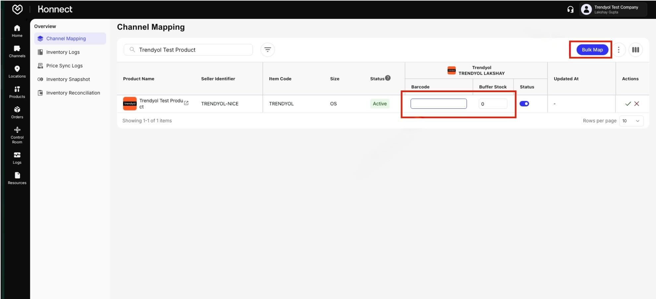Toggle the Trendyol channel status switch
Image resolution: width=656 pixels, height=299 pixels.
coord(524,104)
